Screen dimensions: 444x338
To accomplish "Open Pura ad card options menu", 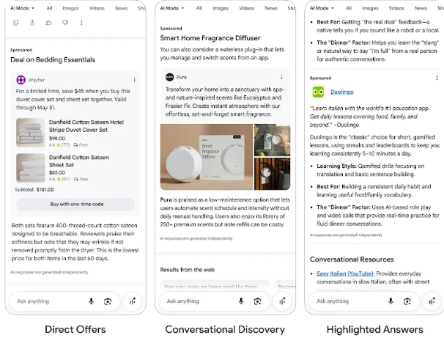I will (x=281, y=77).
